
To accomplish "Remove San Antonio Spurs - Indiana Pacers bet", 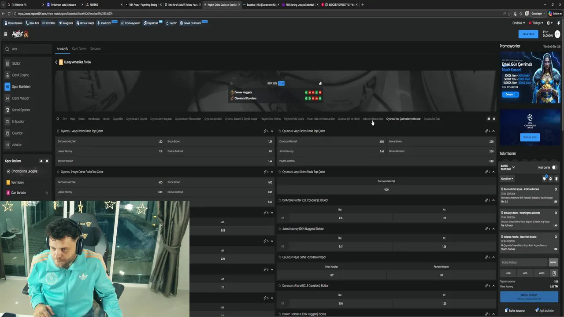I will (556, 189).
